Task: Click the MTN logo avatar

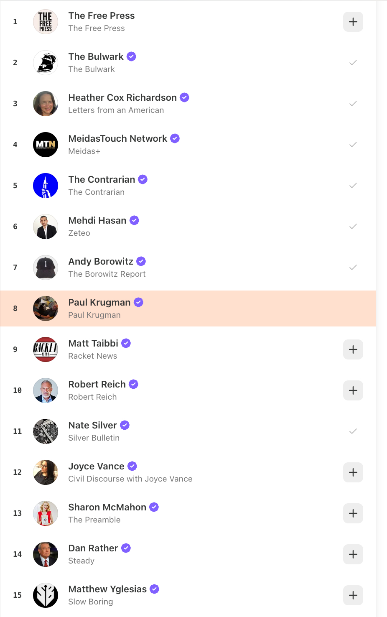Action: [x=46, y=145]
